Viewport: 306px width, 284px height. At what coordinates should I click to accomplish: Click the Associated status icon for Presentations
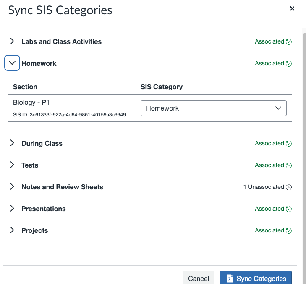click(289, 209)
